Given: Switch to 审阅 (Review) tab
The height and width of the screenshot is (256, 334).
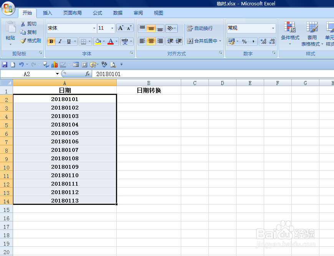Looking at the screenshot, I should pyautogui.click(x=138, y=13).
